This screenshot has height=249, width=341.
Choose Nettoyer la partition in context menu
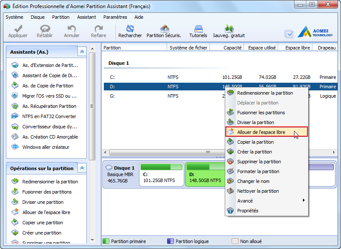point(267,191)
